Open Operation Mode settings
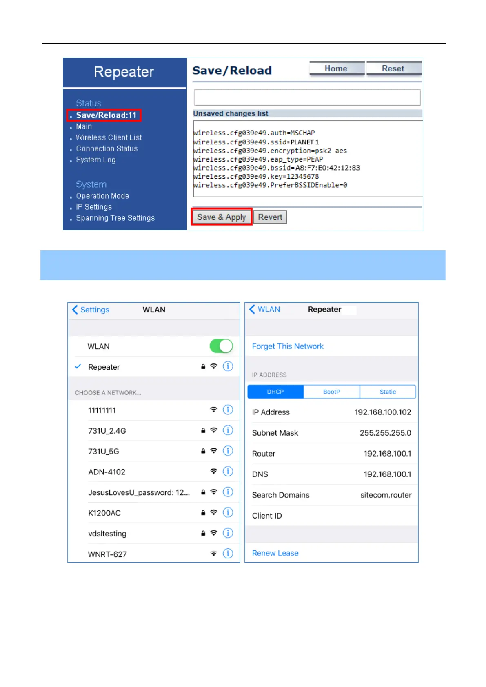 coord(102,196)
